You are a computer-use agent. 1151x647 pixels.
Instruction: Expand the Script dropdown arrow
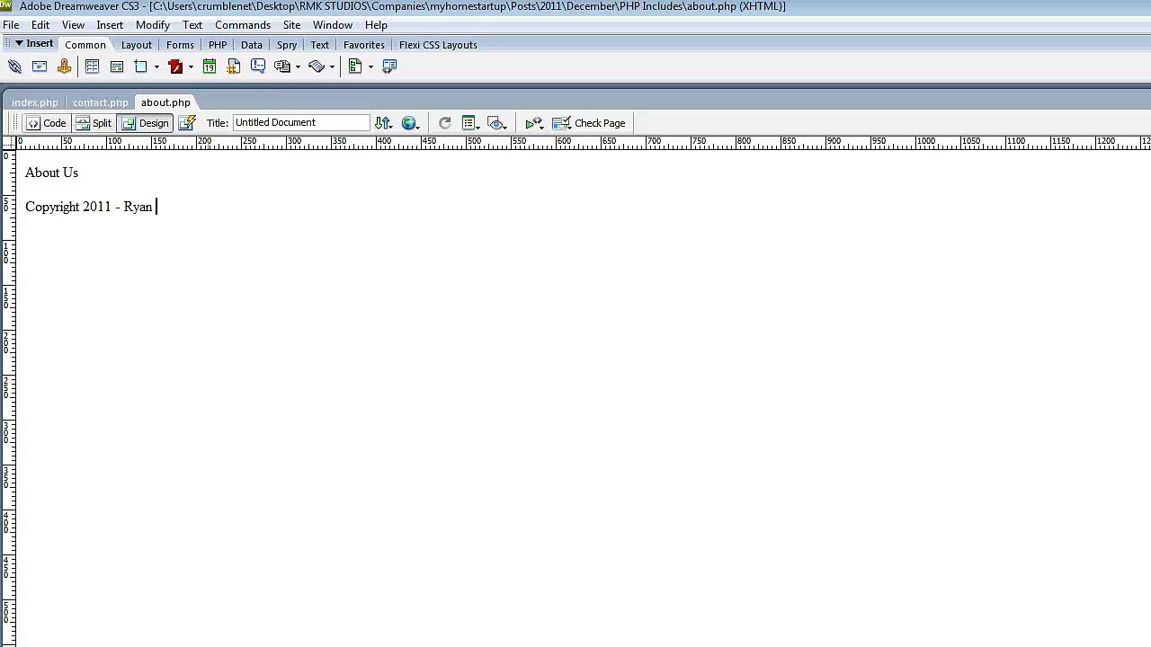(332, 66)
